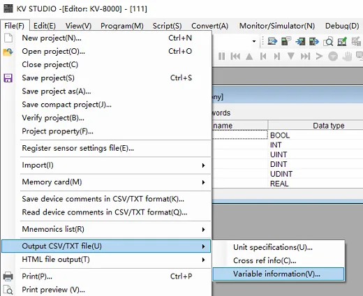
Task: Expand the Memory card submenu
Action: pos(203,182)
